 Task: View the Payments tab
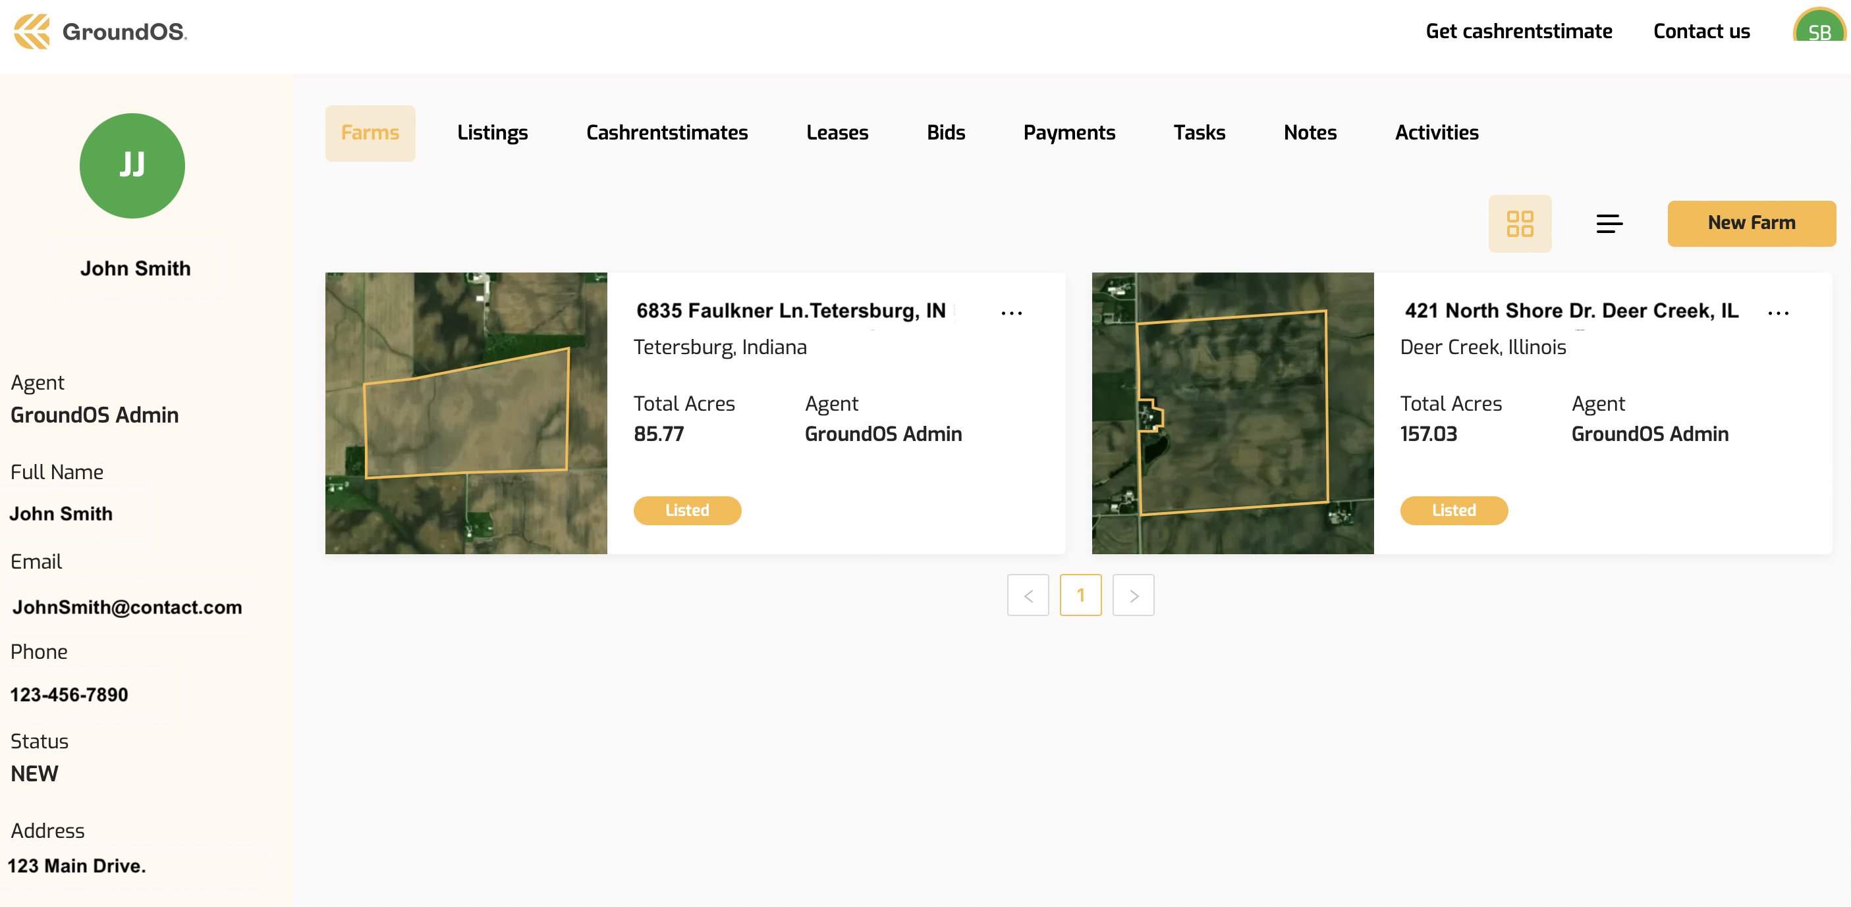(x=1068, y=133)
